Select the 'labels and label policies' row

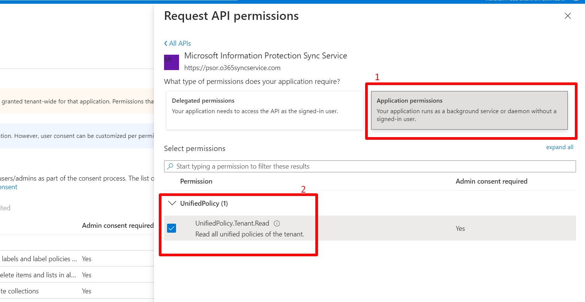pyautogui.click(x=39, y=259)
